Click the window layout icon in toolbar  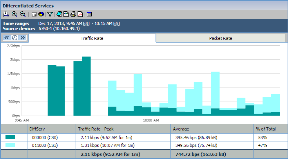coord(89,14)
